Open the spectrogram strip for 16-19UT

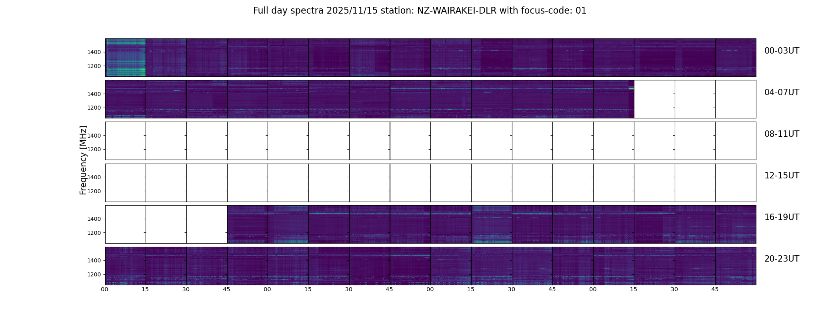point(430,224)
